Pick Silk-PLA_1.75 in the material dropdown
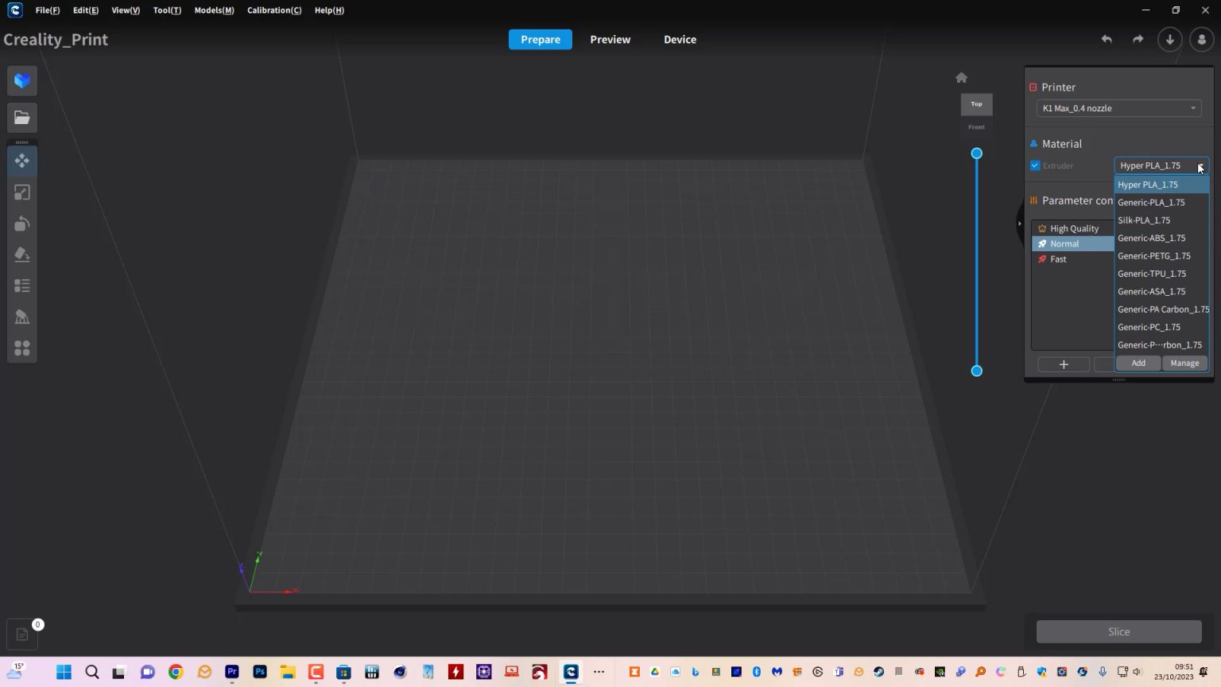 (x=1144, y=220)
